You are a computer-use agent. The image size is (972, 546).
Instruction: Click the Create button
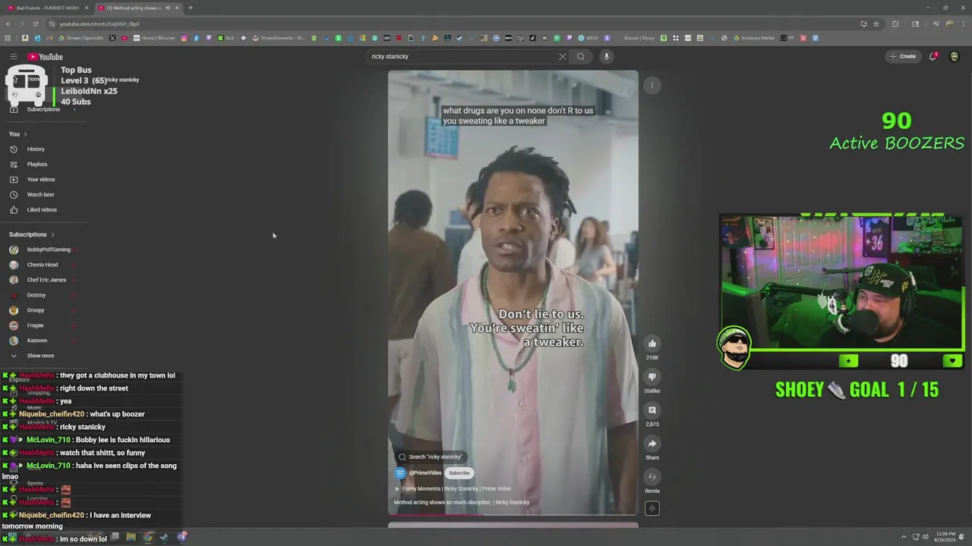[x=903, y=56]
